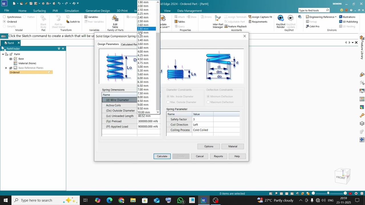Open the PathFinder panel options dropdown
Image resolution: width=365 pixels, height=205 pixels.
point(59,49)
